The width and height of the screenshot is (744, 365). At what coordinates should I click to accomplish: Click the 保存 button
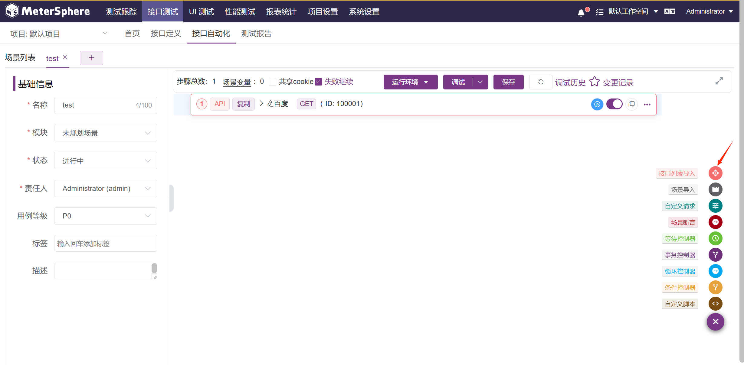508,82
